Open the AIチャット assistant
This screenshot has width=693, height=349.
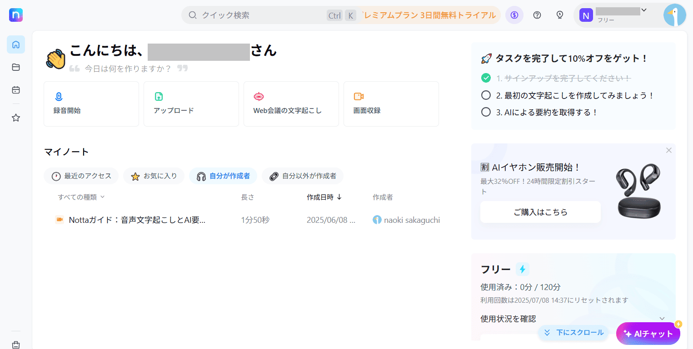(648, 333)
